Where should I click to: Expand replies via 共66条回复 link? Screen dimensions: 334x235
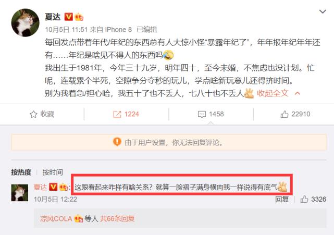point(117,219)
